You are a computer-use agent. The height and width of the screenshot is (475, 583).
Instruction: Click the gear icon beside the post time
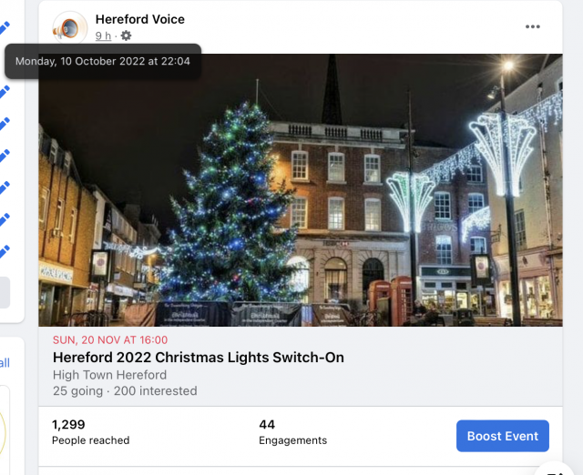126,35
